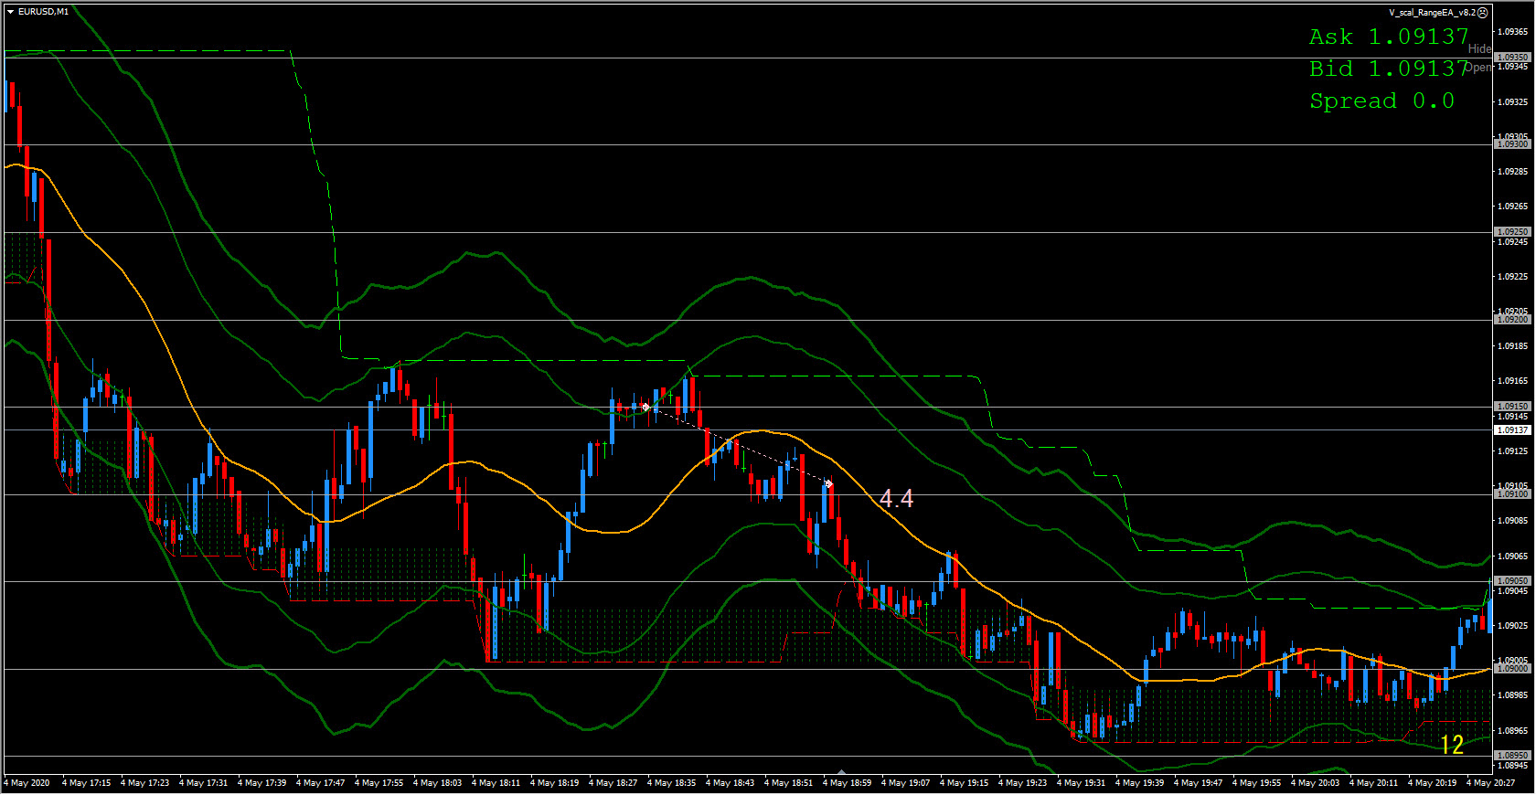Viewport: 1536px width, 795px height.
Task: Click the 1.09000 level label on the price axis
Action: (x=1512, y=669)
